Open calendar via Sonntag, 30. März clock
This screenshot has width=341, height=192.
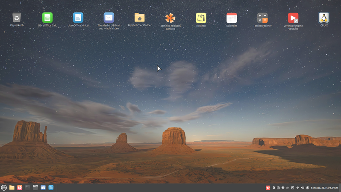pyautogui.click(x=324, y=188)
